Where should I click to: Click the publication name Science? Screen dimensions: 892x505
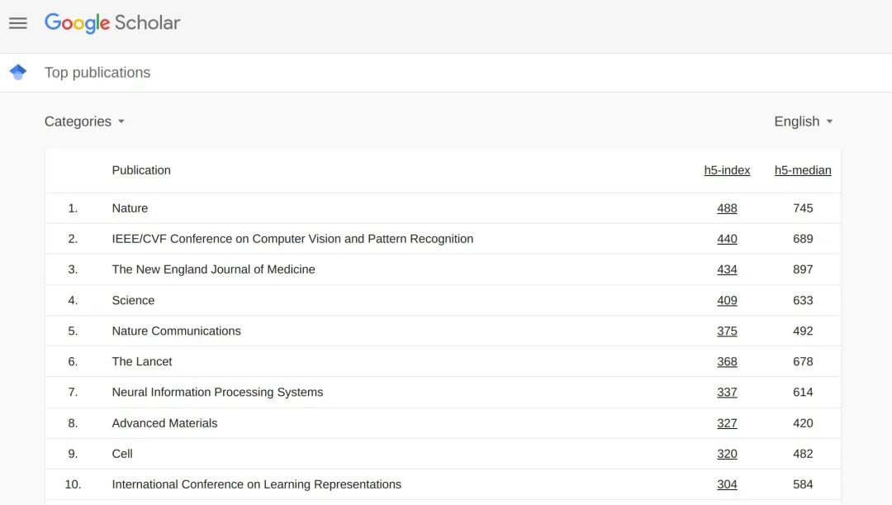[133, 301]
